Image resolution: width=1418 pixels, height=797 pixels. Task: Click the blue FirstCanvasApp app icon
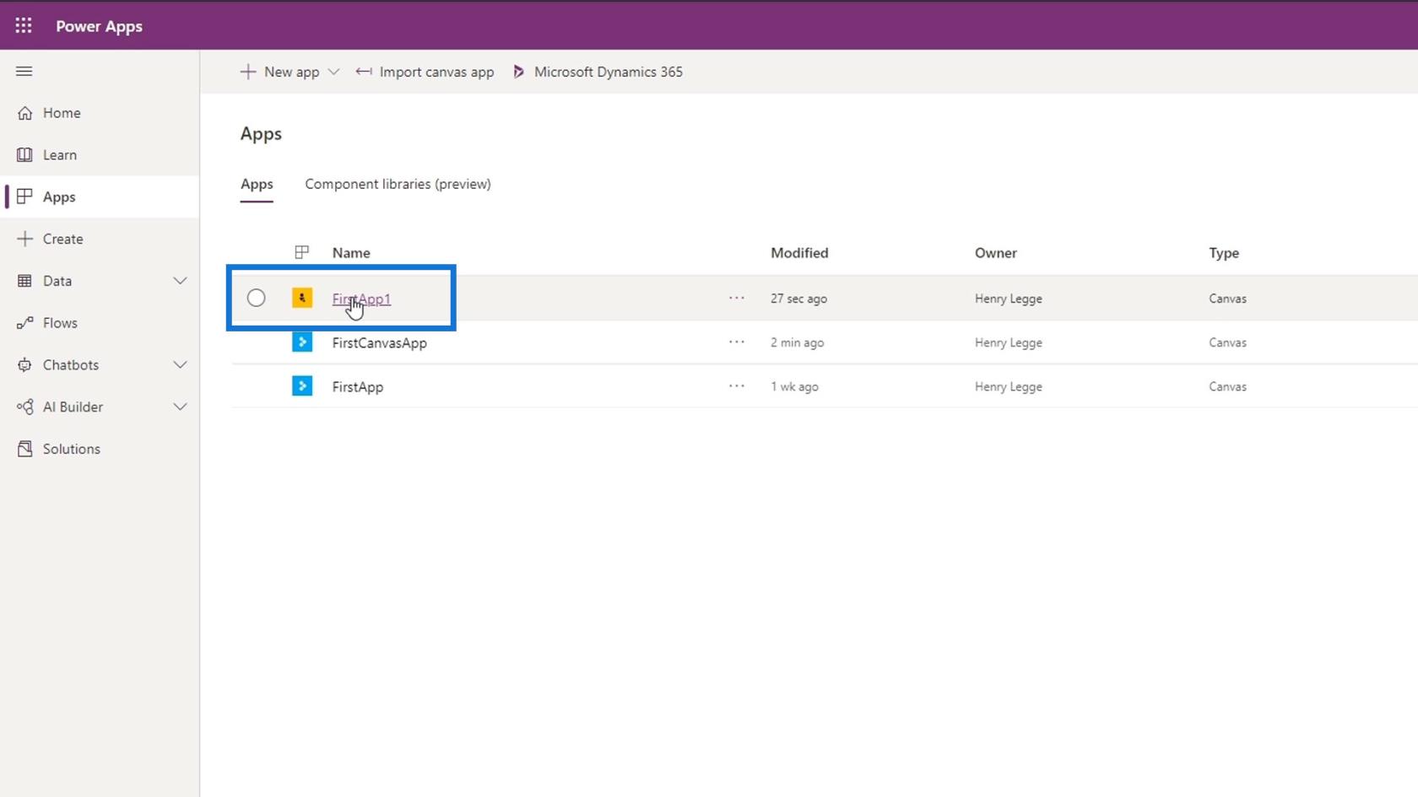pos(302,342)
